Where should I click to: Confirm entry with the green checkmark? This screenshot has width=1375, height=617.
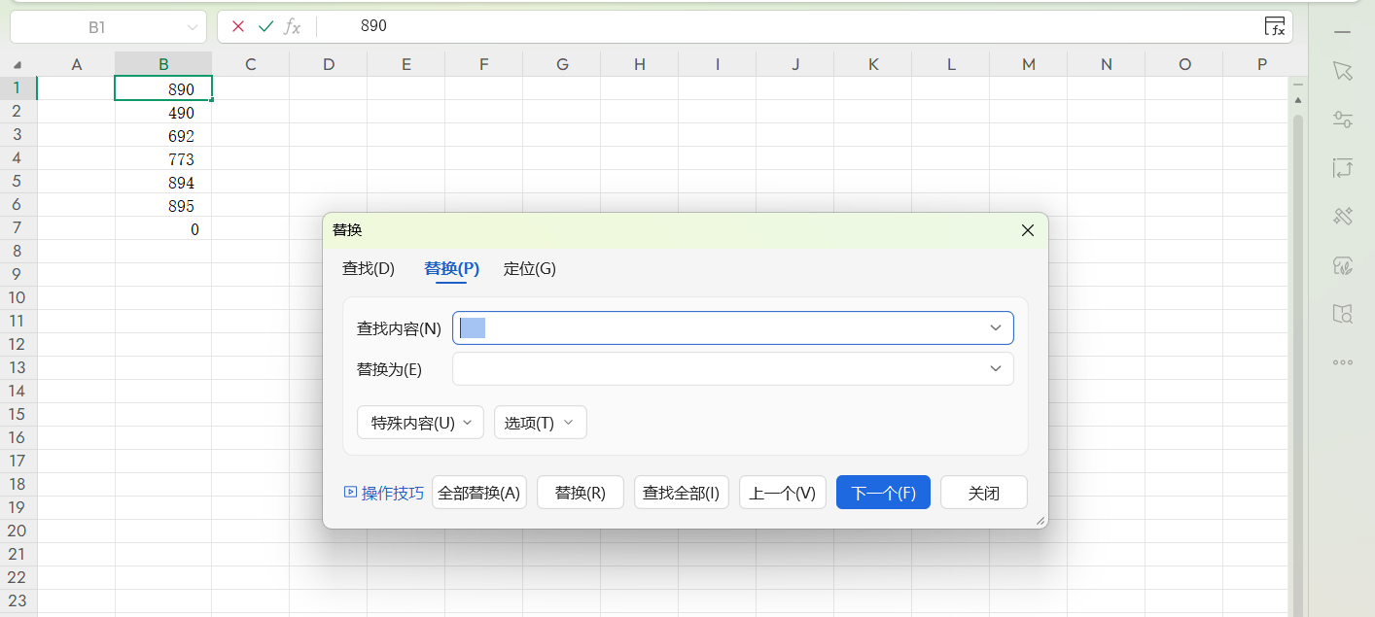(x=265, y=26)
